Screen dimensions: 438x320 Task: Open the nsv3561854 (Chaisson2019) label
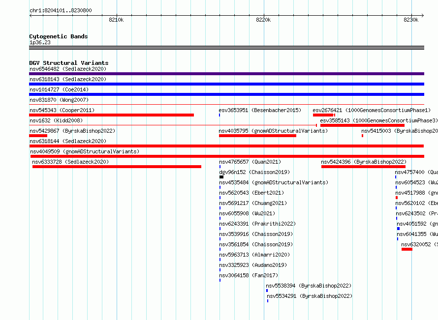[256, 244]
